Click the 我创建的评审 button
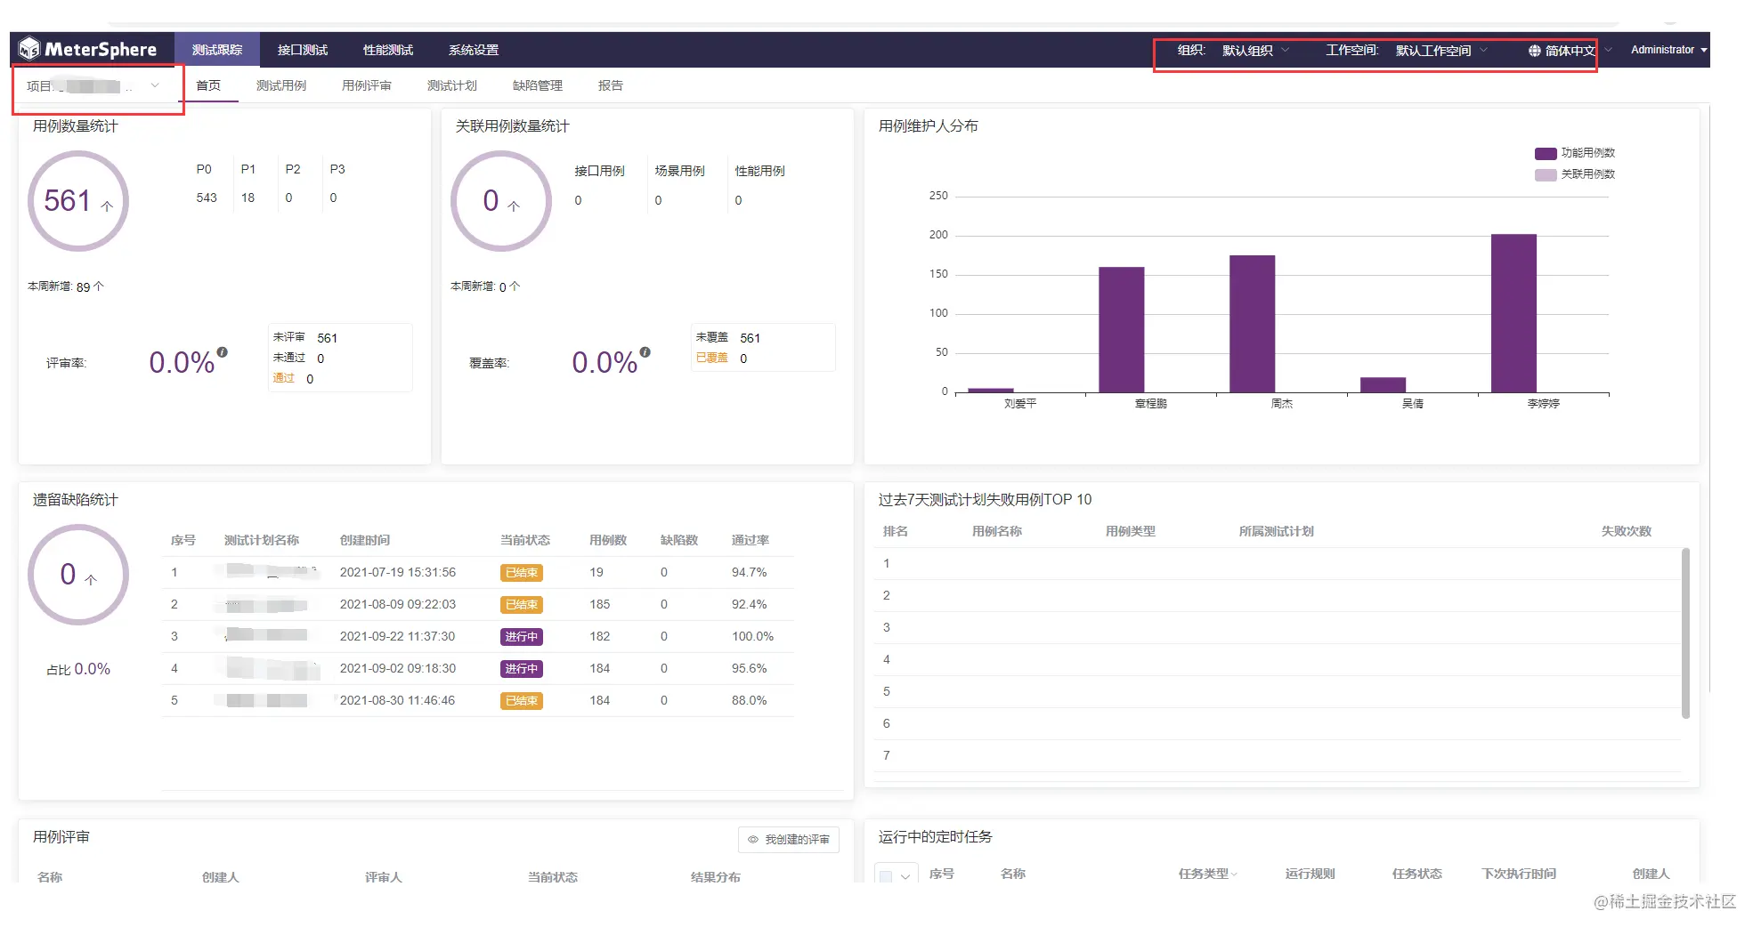1761x935 pixels. pos(789,840)
